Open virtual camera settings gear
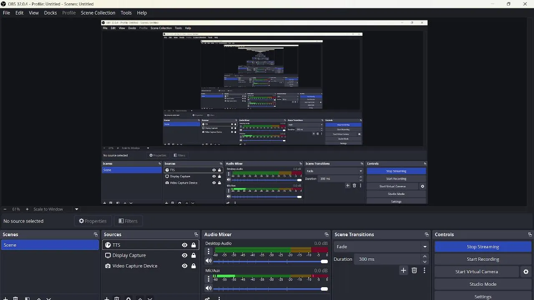 [526, 272]
